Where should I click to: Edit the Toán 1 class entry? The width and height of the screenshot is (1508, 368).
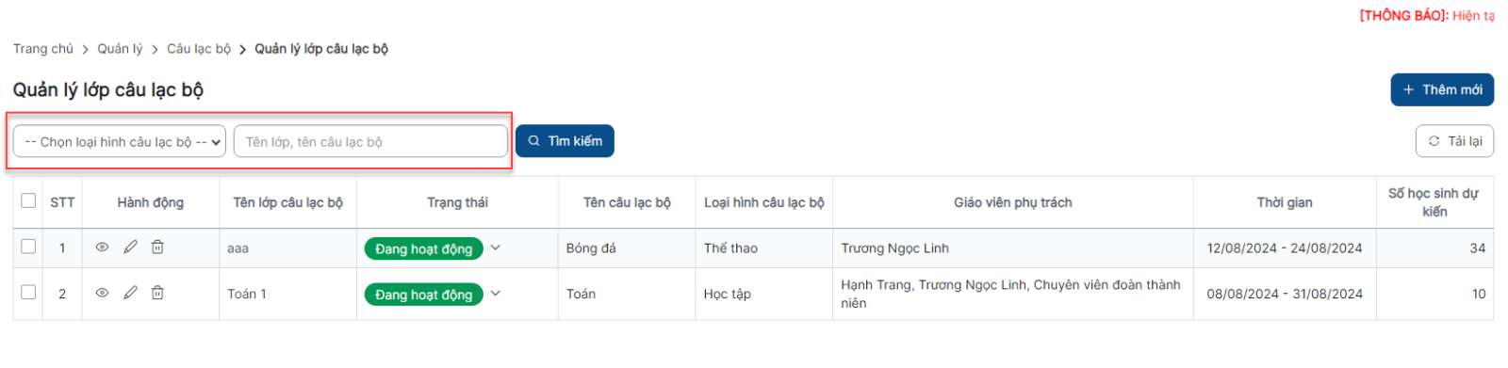(130, 293)
